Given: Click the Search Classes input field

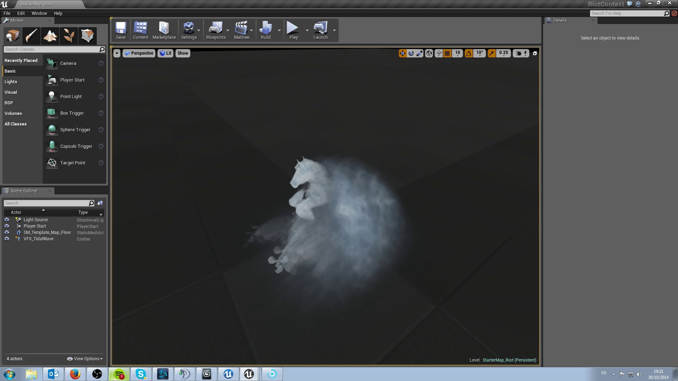Looking at the screenshot, I should click(54, 49).
